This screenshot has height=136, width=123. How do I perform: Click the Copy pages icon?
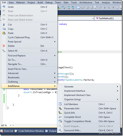(x=4, y=29)
